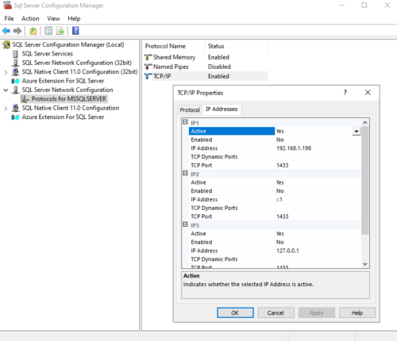Image resolution: width=397 pixels, height=341 pixels.
Task: Click the Up one level folder icon
Action: point(33,31)
